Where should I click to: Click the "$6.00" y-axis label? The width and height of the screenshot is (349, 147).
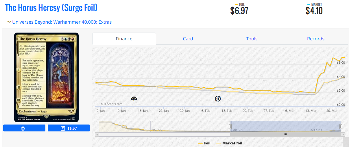341,63
